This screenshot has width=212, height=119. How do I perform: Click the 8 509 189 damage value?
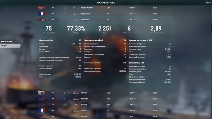pos(77,74)
